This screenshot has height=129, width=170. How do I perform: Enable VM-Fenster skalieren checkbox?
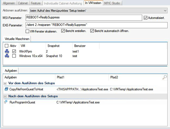tap(27, 31)
